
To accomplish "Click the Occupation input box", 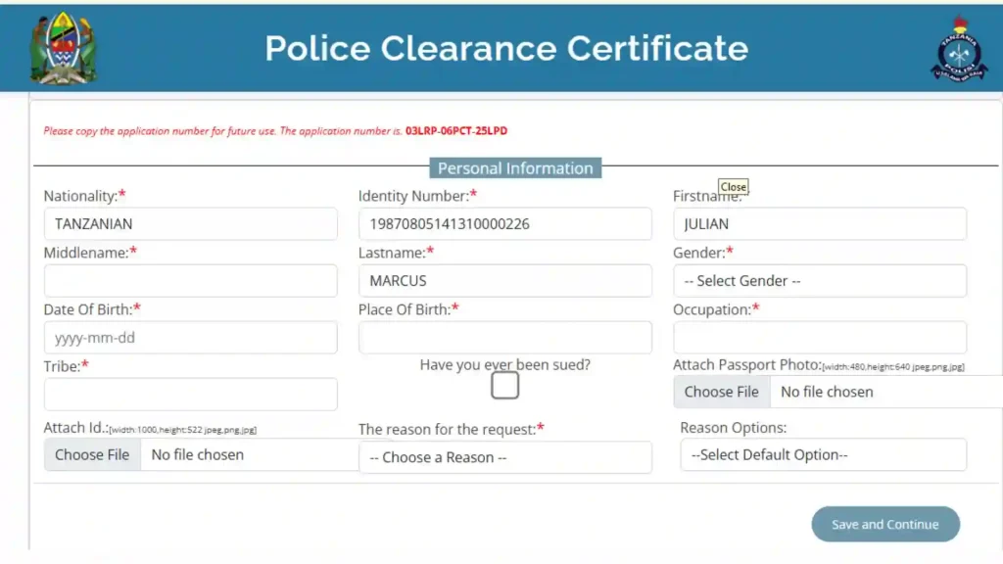I will coord(820,338).
